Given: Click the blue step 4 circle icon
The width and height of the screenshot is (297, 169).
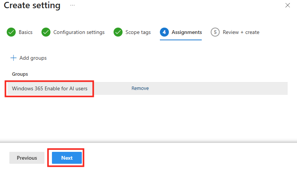Looking at the screenshot, I should (x=164, y=32).
